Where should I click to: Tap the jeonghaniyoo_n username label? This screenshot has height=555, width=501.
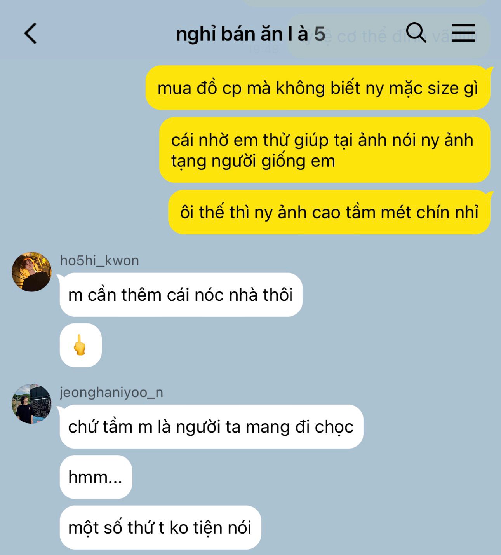pyautogui.click(x=111, y=393)
